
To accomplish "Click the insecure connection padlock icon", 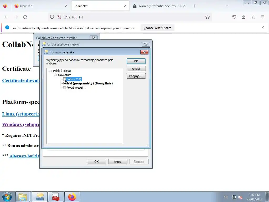I will [59, 17].
